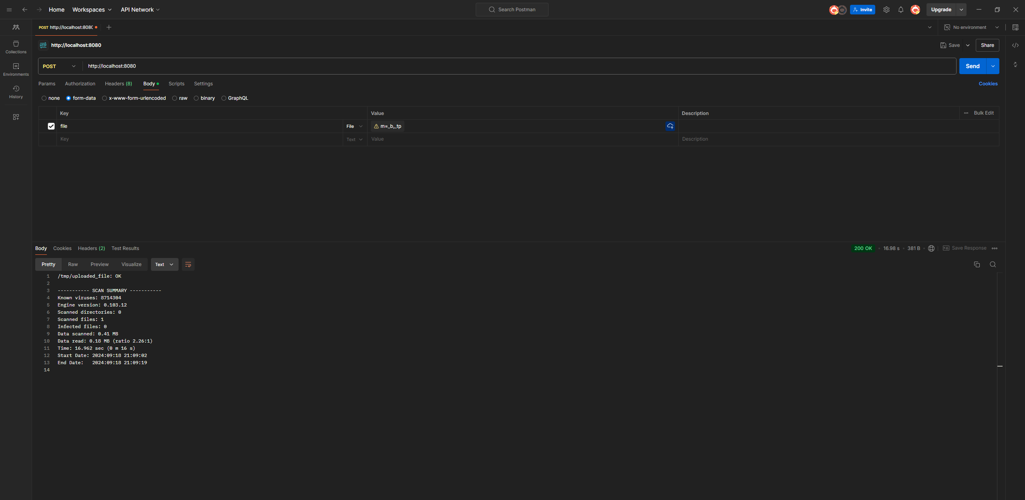Click the cloud upload icon for file value
1025x500 pixels.
[670, 126]
